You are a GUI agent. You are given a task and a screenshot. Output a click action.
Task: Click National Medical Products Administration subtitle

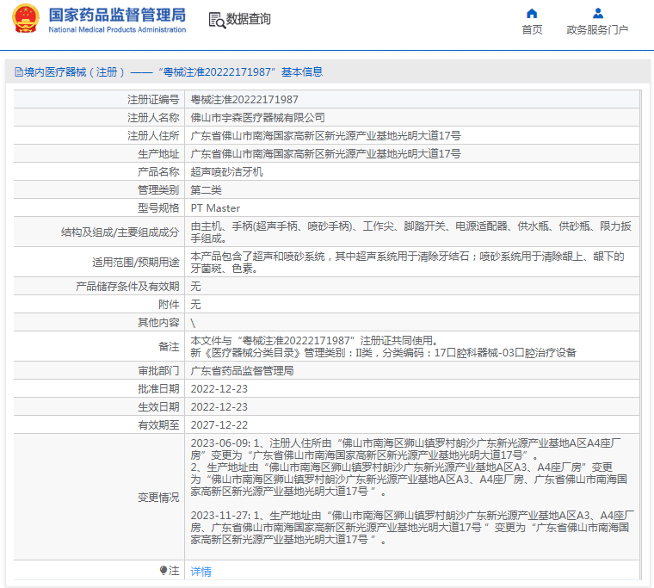(117, 29)
